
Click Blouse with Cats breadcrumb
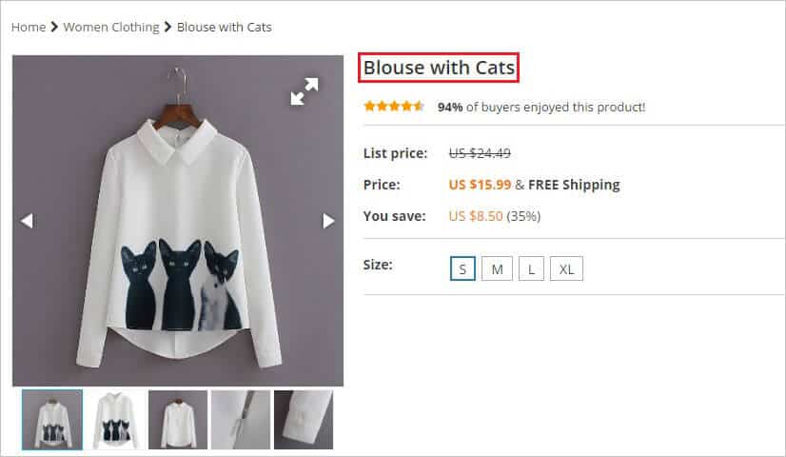coord(225,27)
